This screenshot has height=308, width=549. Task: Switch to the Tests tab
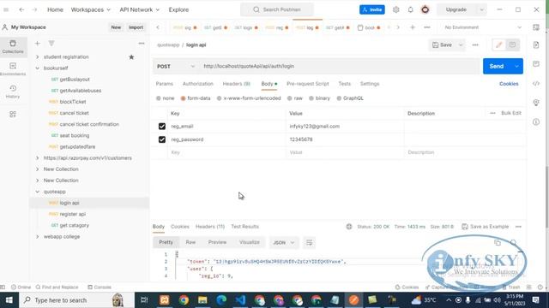(x=345, y=84)
